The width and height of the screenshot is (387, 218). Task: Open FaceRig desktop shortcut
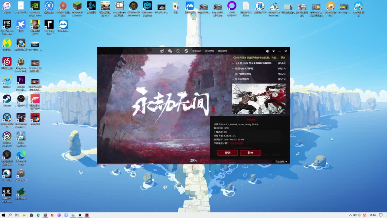(x=7, y=175)
